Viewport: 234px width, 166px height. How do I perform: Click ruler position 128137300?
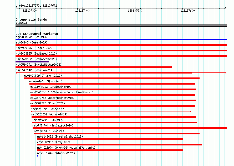coord(30,11)
